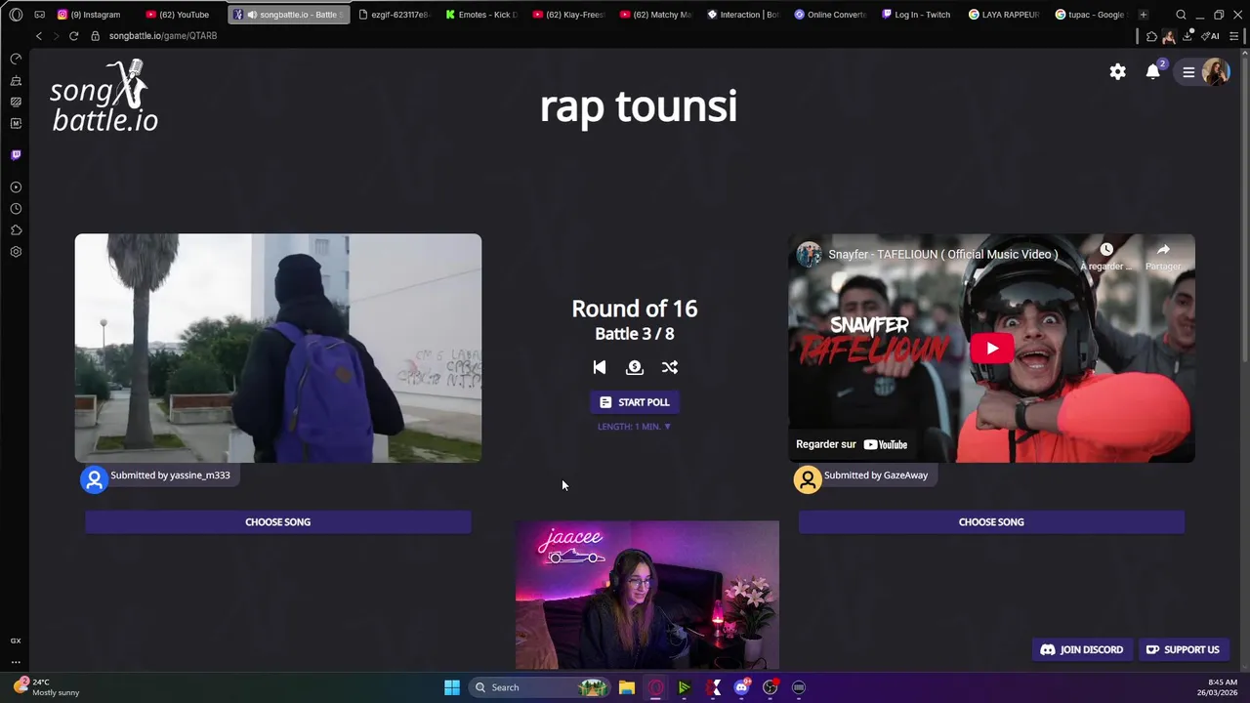Shuffle the battle with the shuffle icon

coord(670,367)
